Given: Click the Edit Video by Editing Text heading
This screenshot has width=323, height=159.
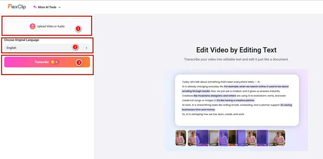Looking at the screenshot, I should pos(236,50).
